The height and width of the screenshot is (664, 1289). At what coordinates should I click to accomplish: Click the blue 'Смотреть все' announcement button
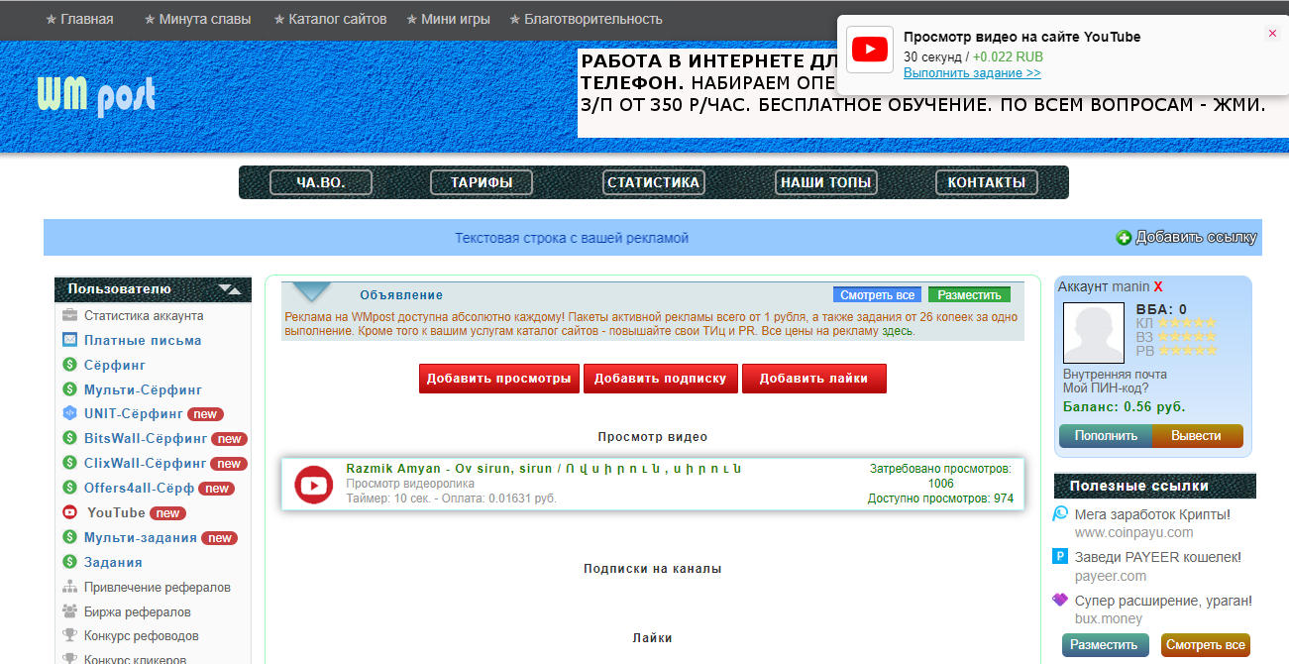click(x=878, y=295)
